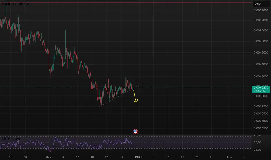Click the RSI (14, close) indicator label
This screenshot has height=160, width=271.
(11, 138)
